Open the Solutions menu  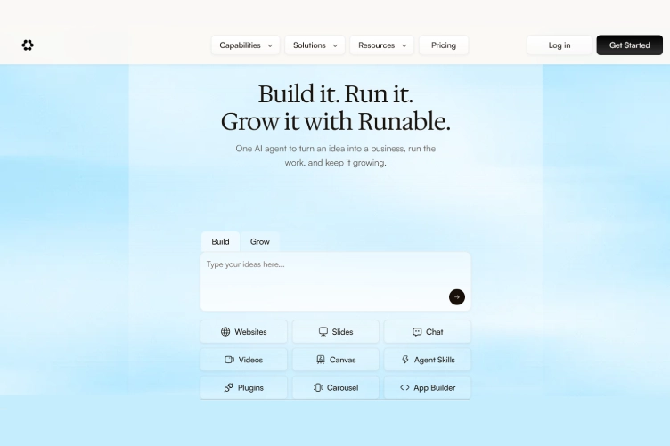(315, 45)
